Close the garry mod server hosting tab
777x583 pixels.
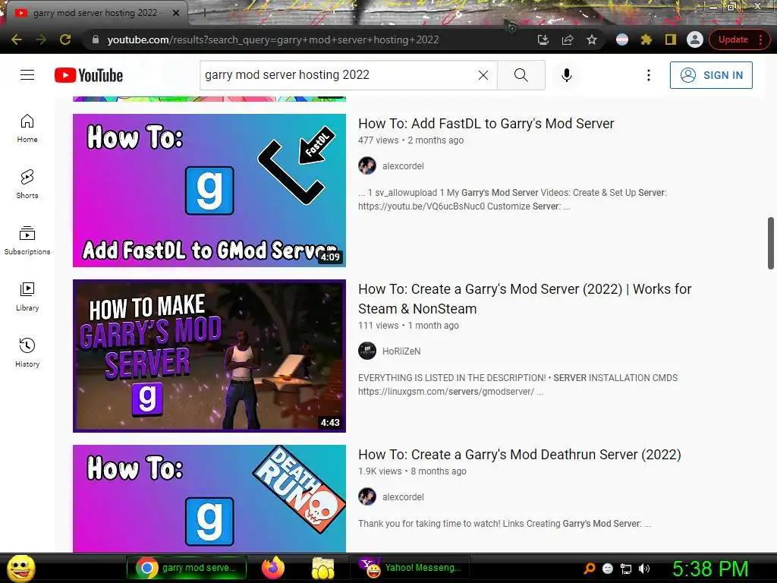(x=176, y=13)
